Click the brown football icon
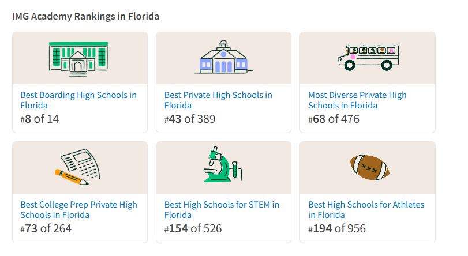The height and width of the screenshot is (256, 468). (369, 167)
